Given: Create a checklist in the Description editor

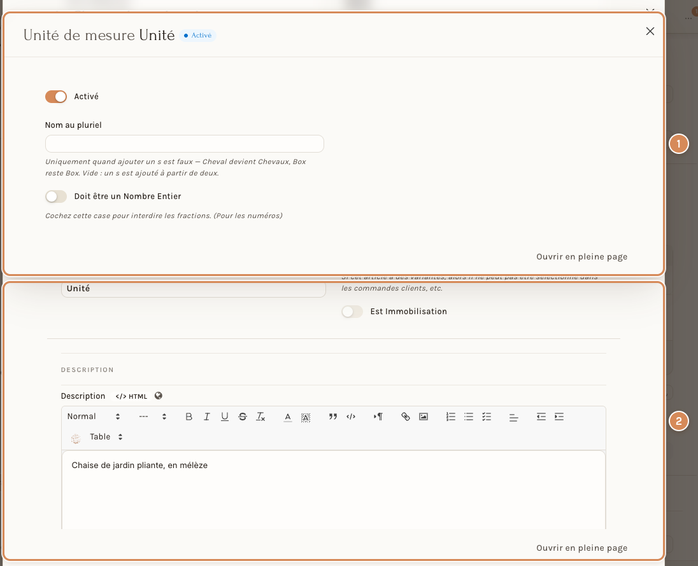Looking at the screenshot, I should point(487,417).
